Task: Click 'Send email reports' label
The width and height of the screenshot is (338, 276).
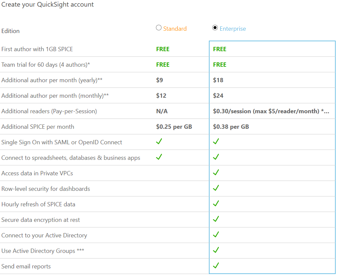Action: 26,266
